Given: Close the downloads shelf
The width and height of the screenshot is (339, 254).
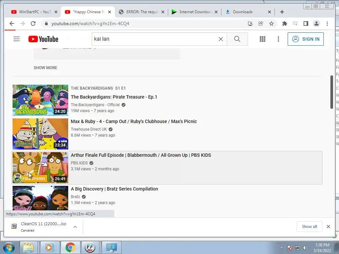Looking at the screenshot, I should pyautogui.click(x=328, y=226).
